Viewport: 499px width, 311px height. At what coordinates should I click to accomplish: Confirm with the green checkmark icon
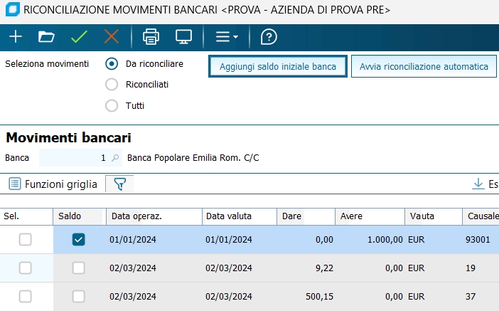coord(79,36)
